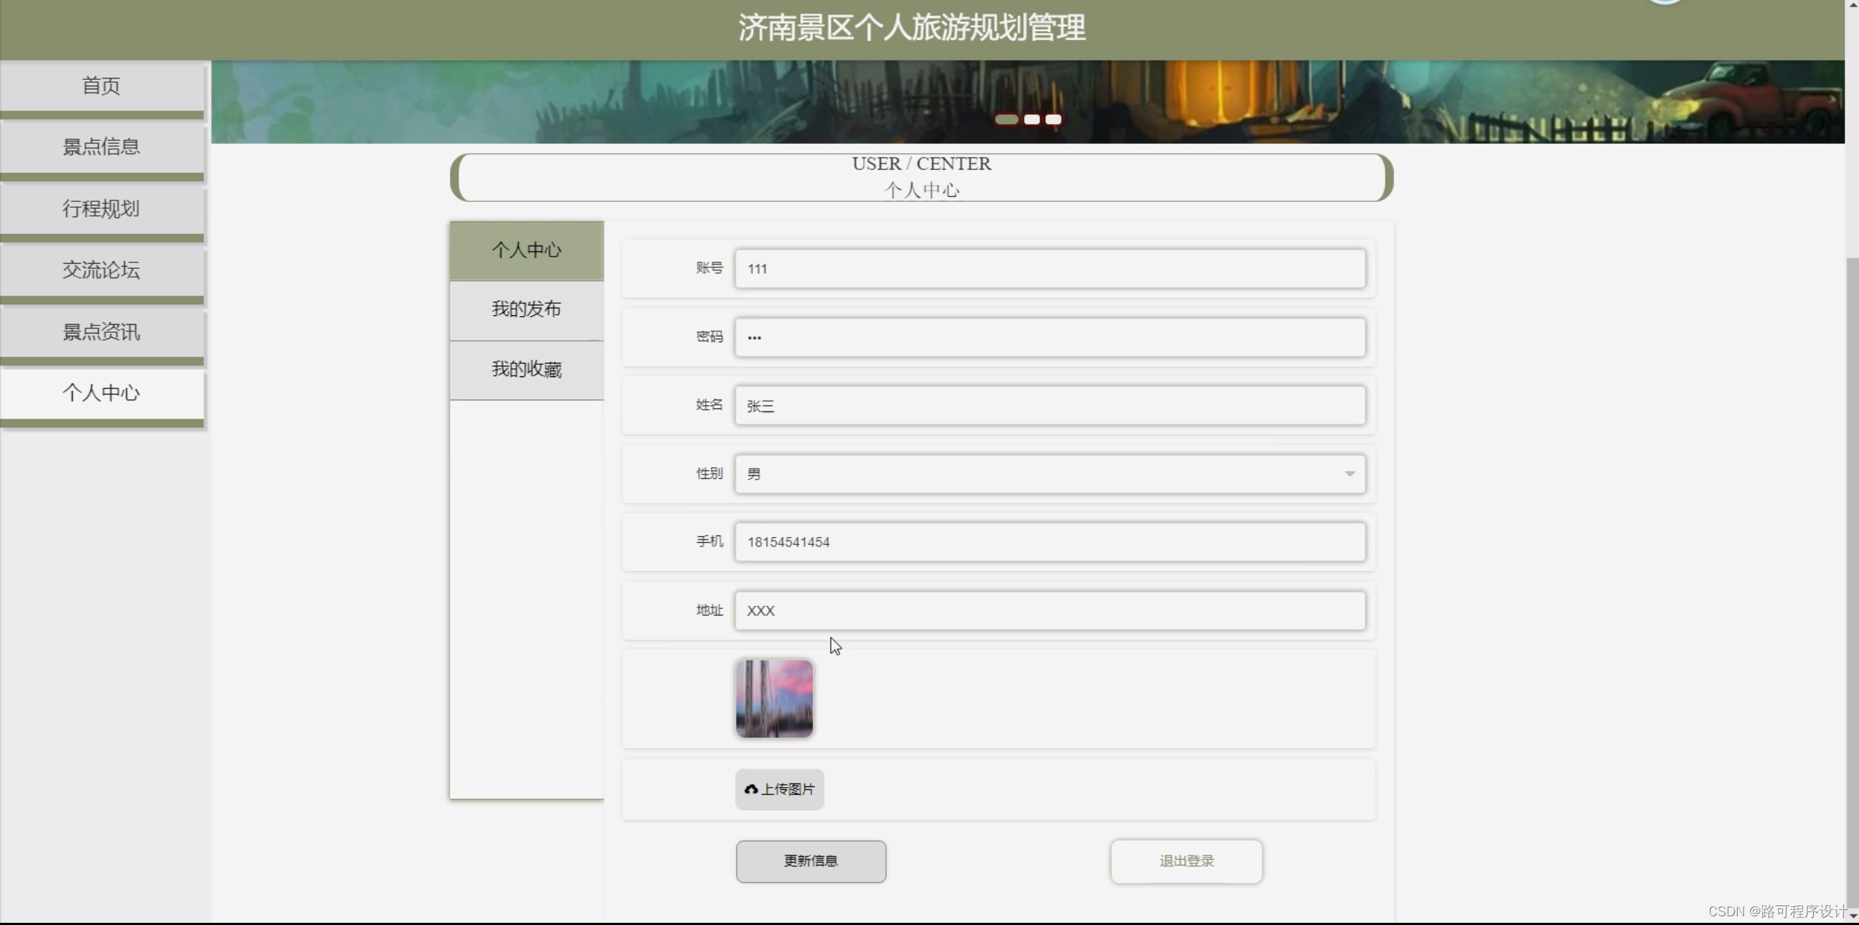Switch to 我的发布 tab
Image resolution: width=1859 pixels, height=925 pixels.
pyautogui.click(x=526, y=310)
